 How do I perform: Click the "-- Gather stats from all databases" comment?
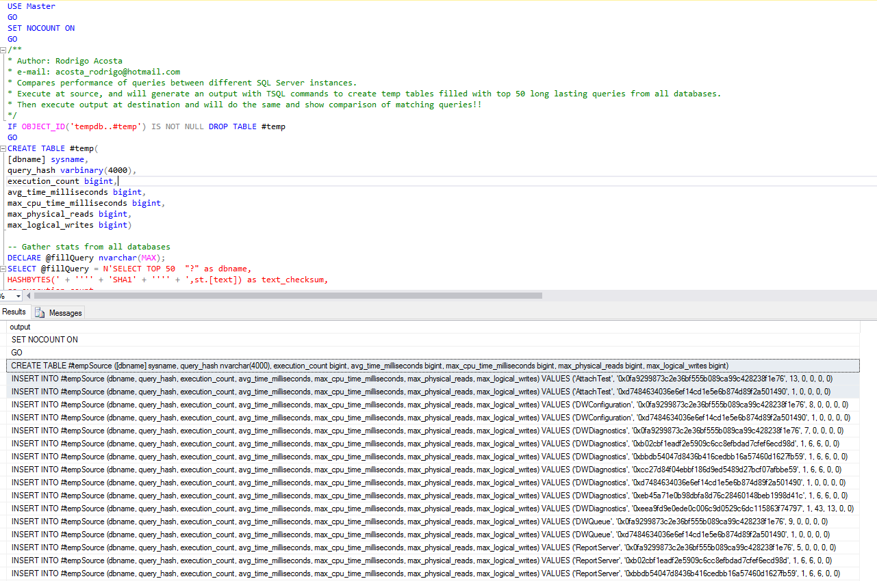(x=89, y=247)
